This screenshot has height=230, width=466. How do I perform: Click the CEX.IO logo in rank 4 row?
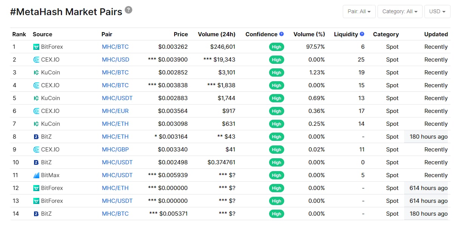pyautogui.click(x=36, y=85)
